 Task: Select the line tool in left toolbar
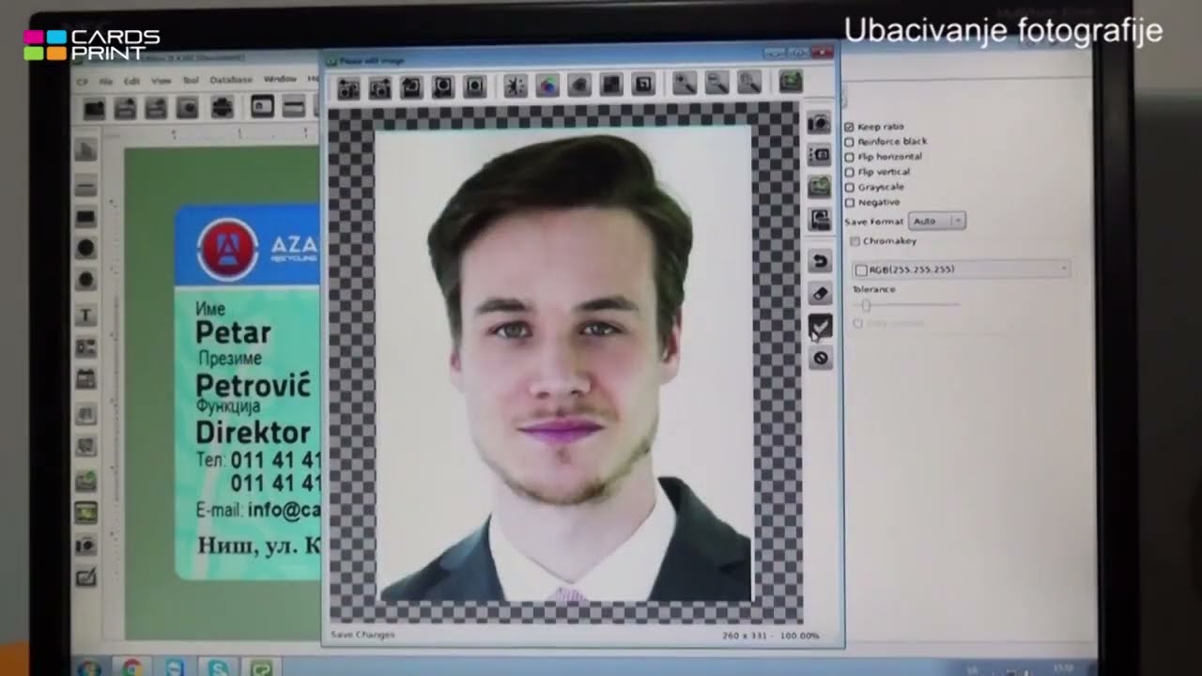tap(85, 188)
